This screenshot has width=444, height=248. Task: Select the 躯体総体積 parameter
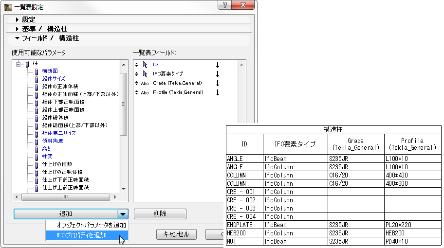click(55, 117)
